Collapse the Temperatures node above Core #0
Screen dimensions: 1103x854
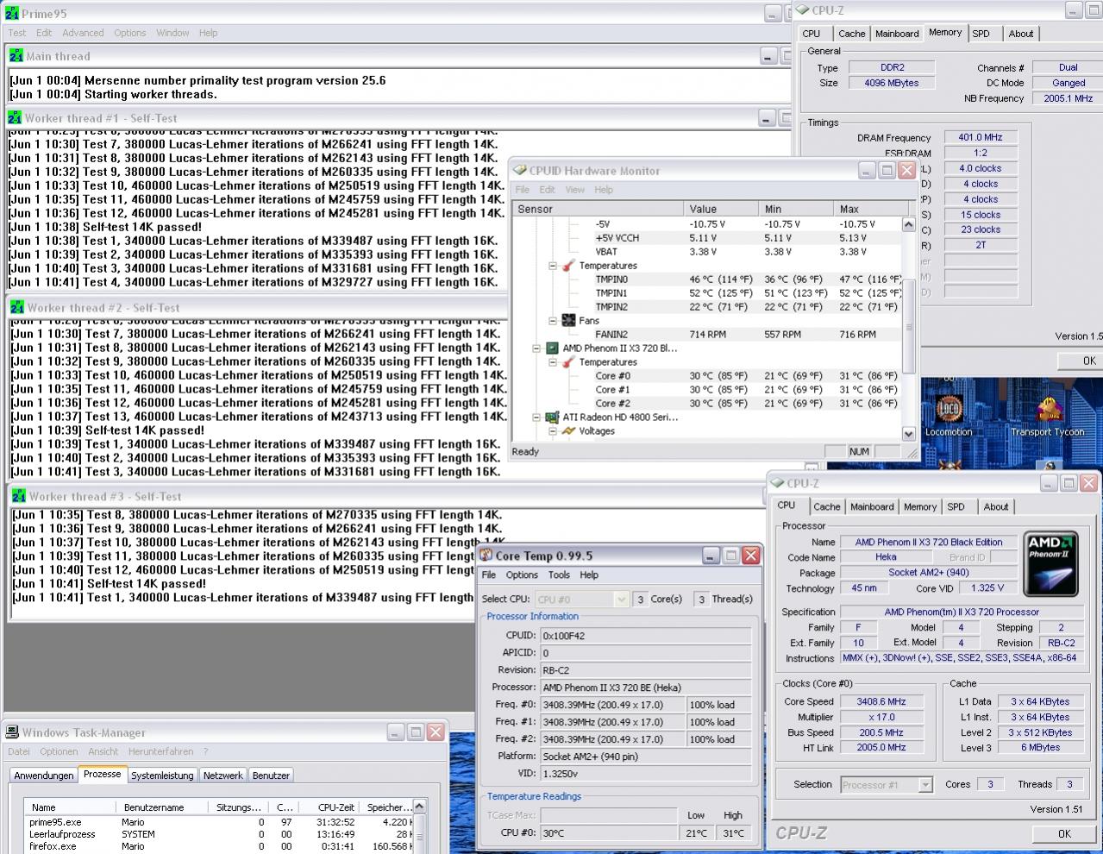tap(553, 361)
